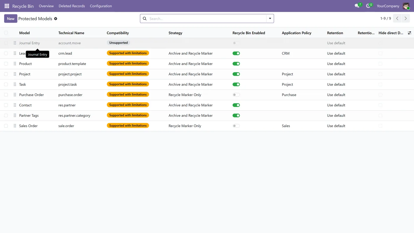Click the user avatar in the top bar

[406, 6]
